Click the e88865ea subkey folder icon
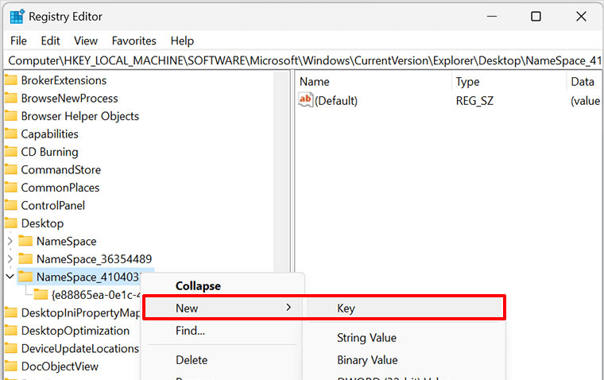Screen dimensions: 604x380 pyautogui.click(x=41, y=295)
